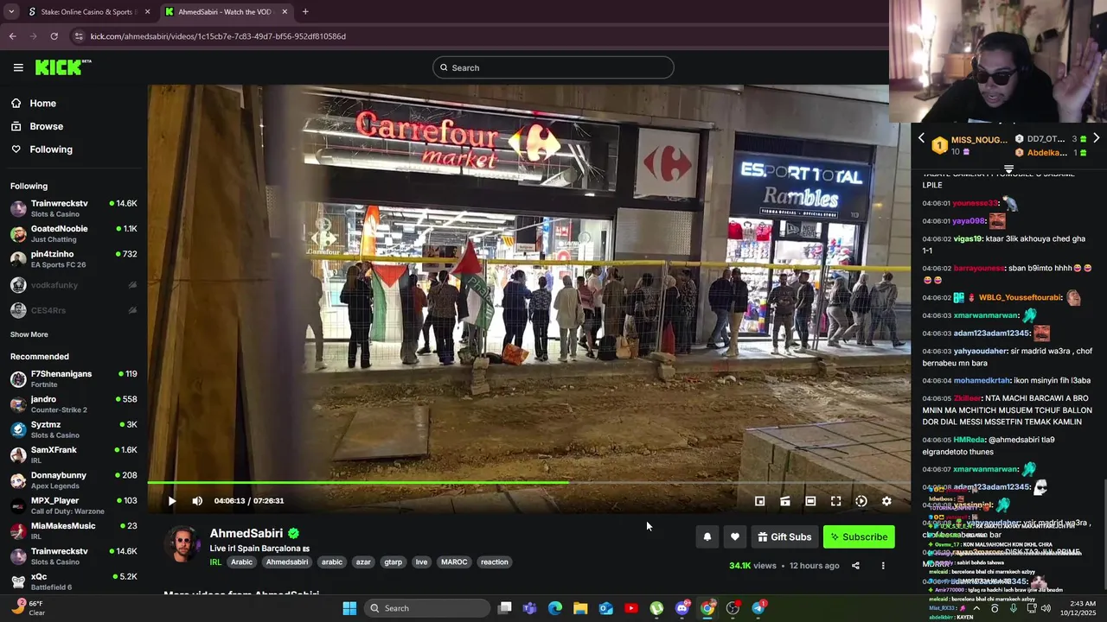Go to Kick logo homepage
Image resolution: width=1107 pixels, height=622 pixels.
(63, 67)
